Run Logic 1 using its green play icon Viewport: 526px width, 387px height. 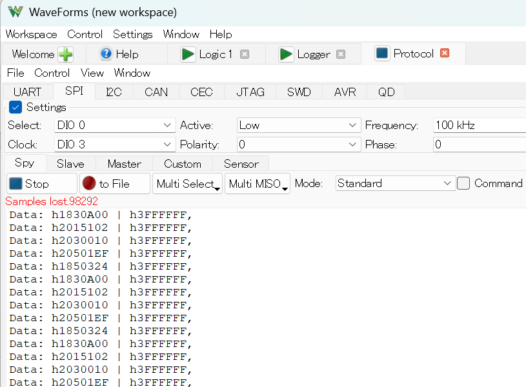click(x=188, y=54)
